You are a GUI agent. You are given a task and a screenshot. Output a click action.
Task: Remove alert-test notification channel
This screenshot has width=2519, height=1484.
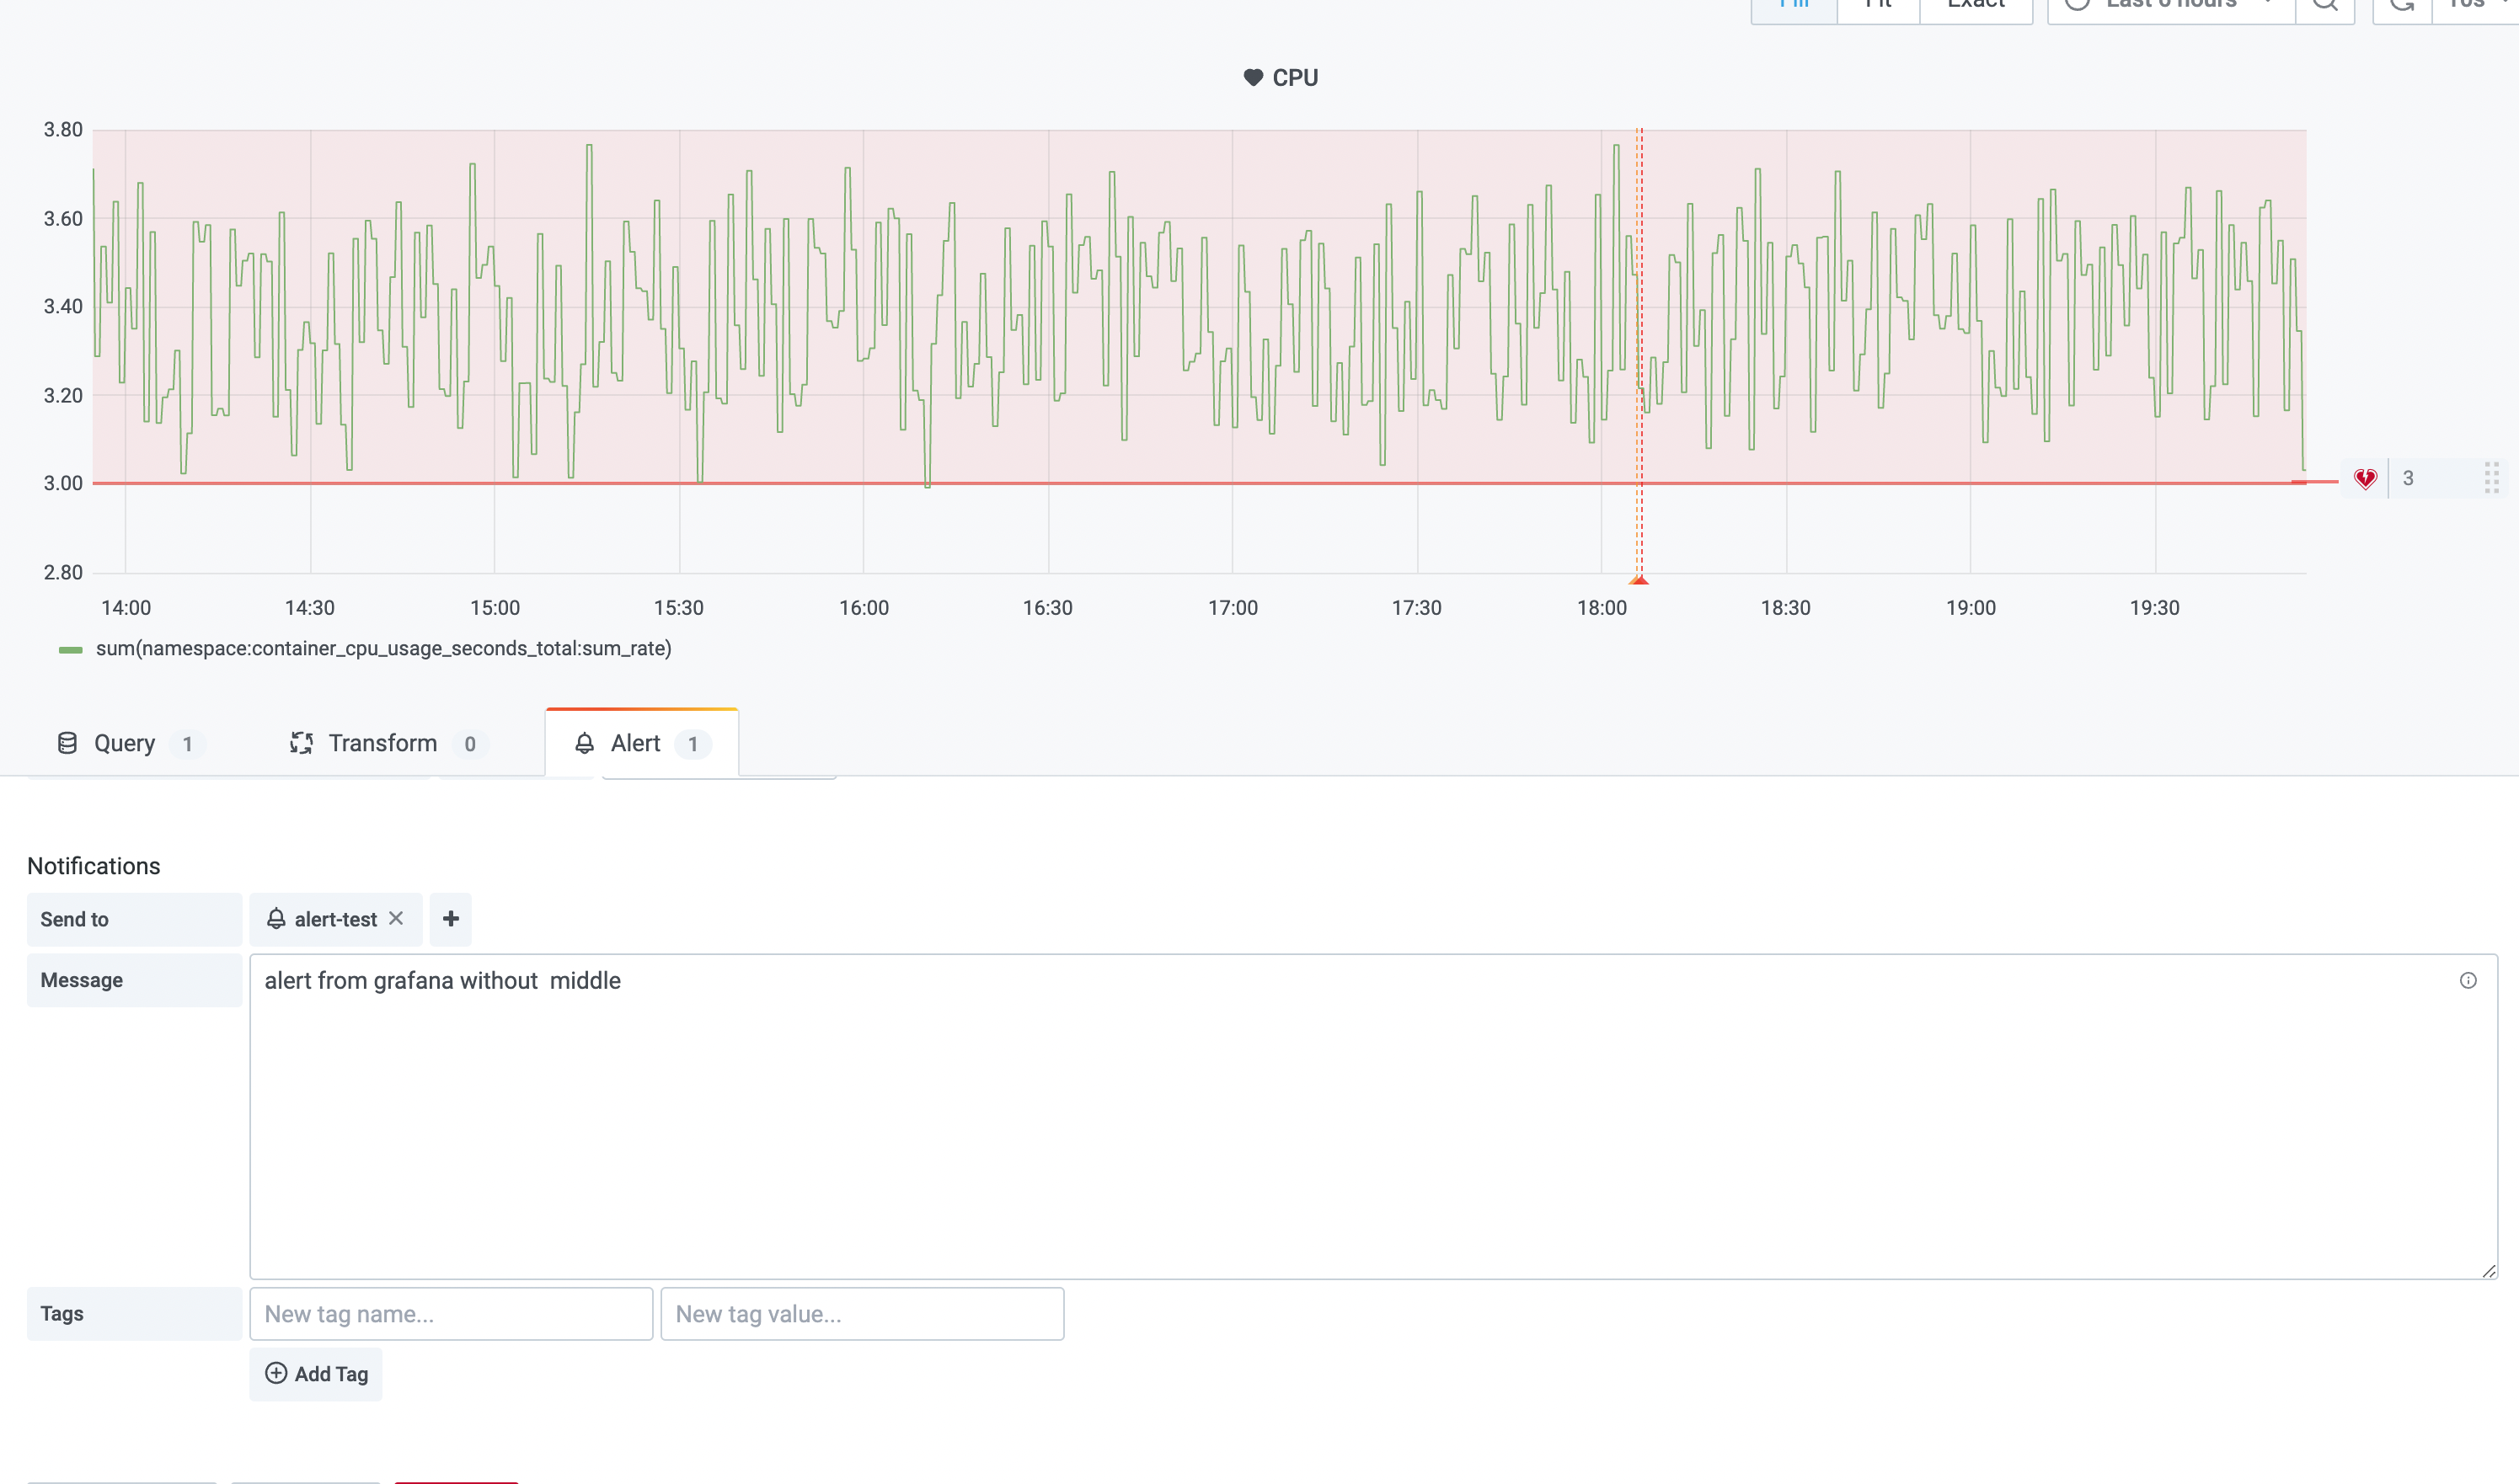[396, 918]
